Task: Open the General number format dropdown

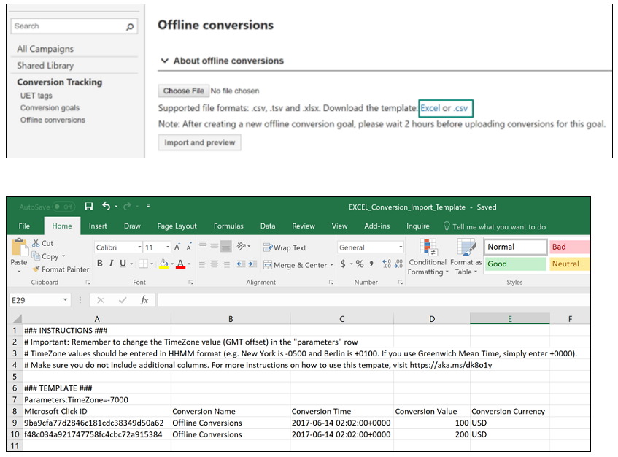Action: coord(401,247)
